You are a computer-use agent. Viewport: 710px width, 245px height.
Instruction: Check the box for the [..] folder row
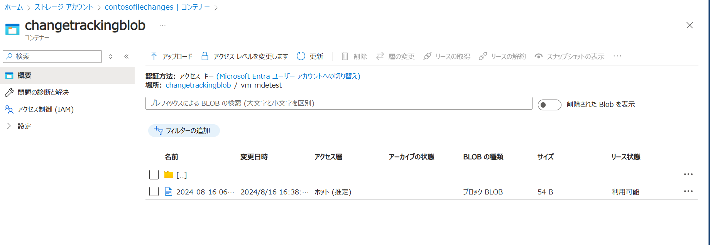[x=154, y=175]
